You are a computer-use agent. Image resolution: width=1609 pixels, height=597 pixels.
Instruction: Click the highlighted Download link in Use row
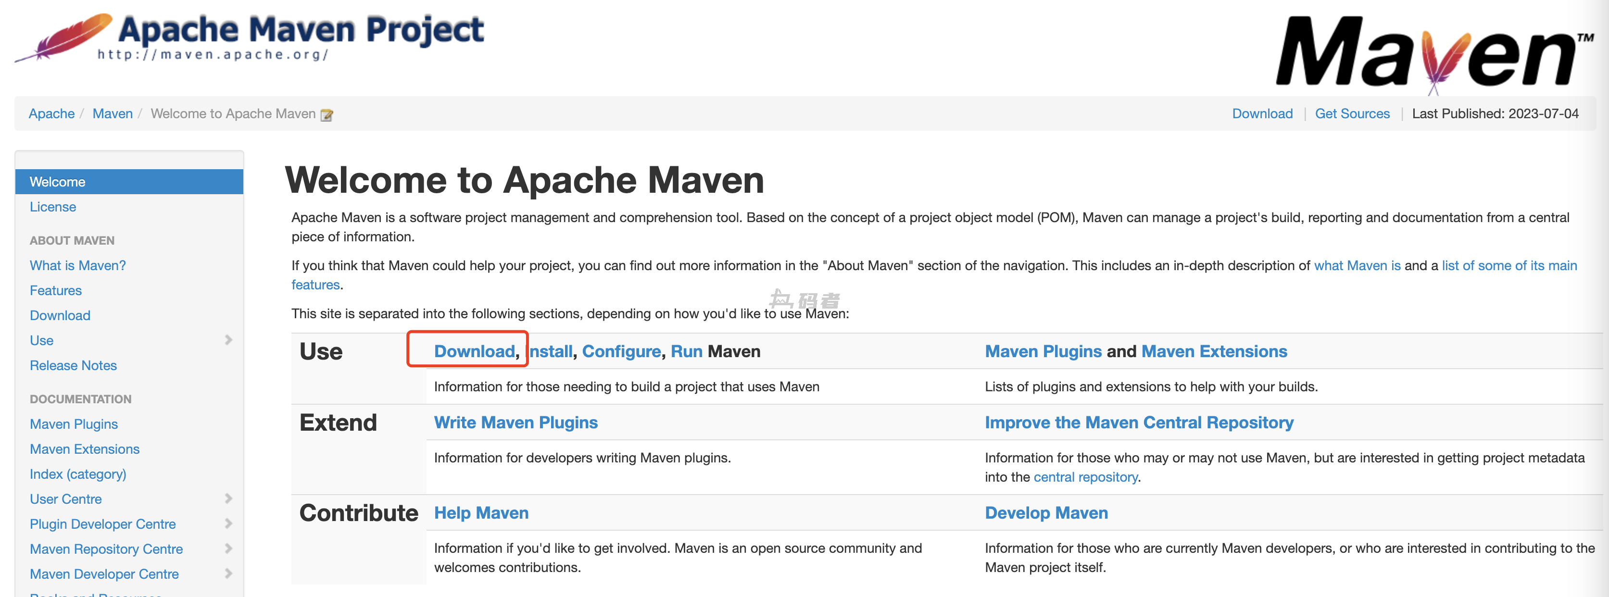click(x=474, y=351)
